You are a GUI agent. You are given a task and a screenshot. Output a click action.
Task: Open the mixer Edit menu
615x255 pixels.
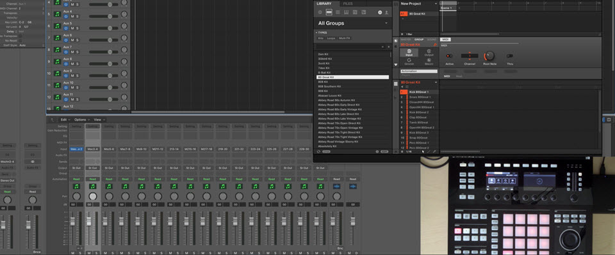[65, 120]
